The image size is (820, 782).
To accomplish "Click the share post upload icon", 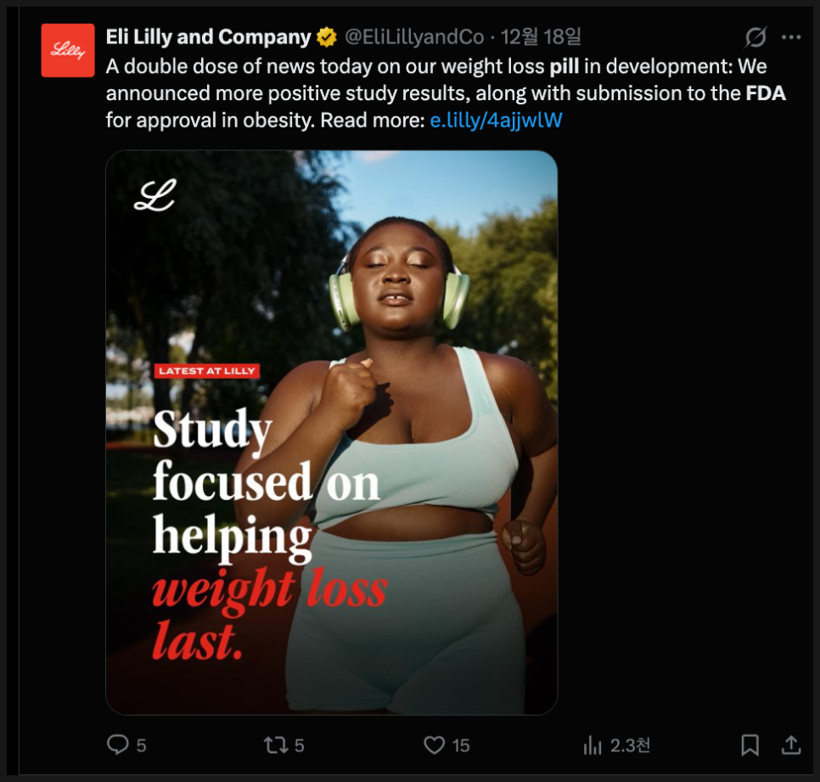I will 791,745.
